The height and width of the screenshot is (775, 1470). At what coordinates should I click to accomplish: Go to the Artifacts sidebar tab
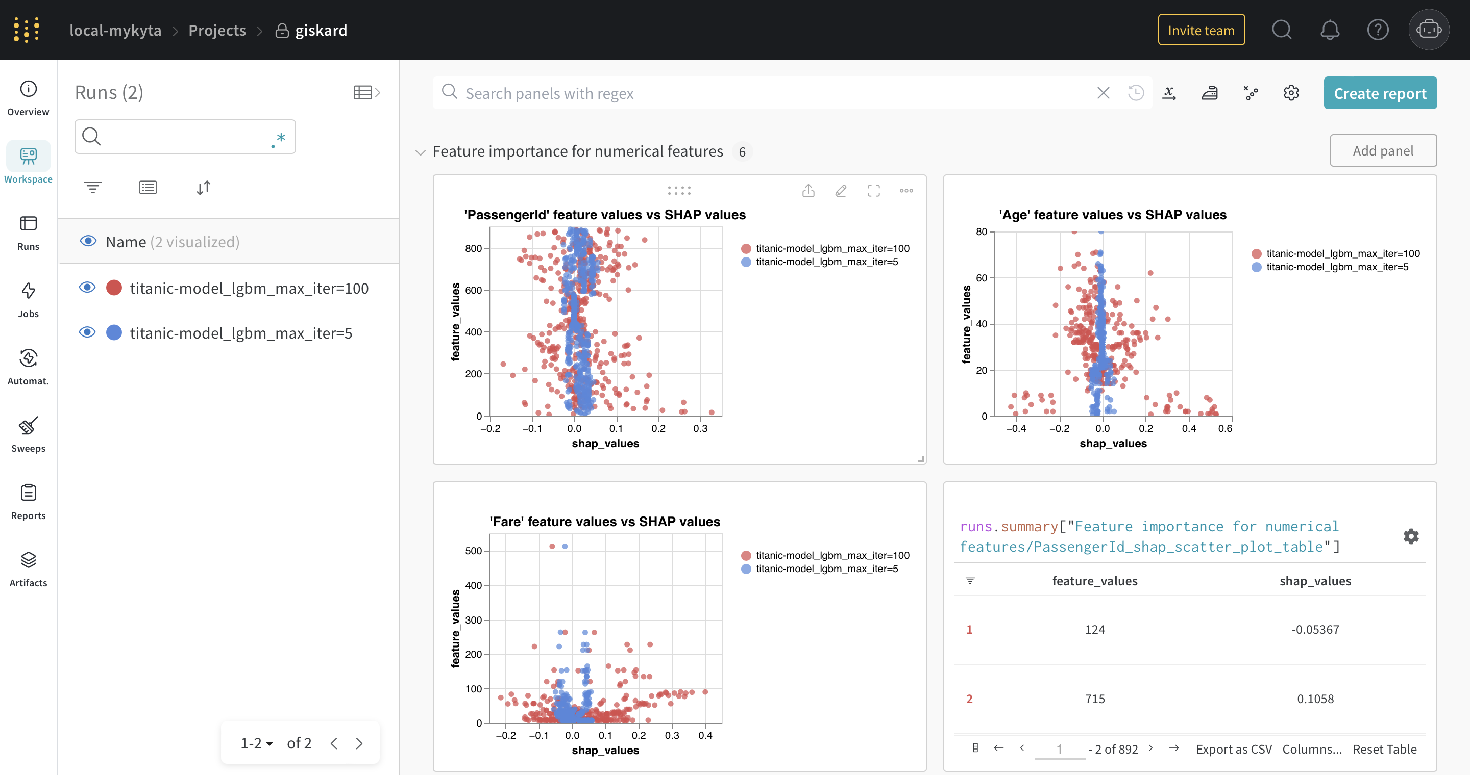click(28, 569)
